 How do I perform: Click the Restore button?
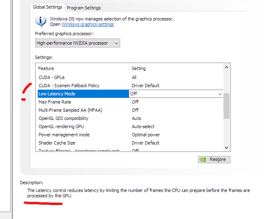[x=214, y=160]
